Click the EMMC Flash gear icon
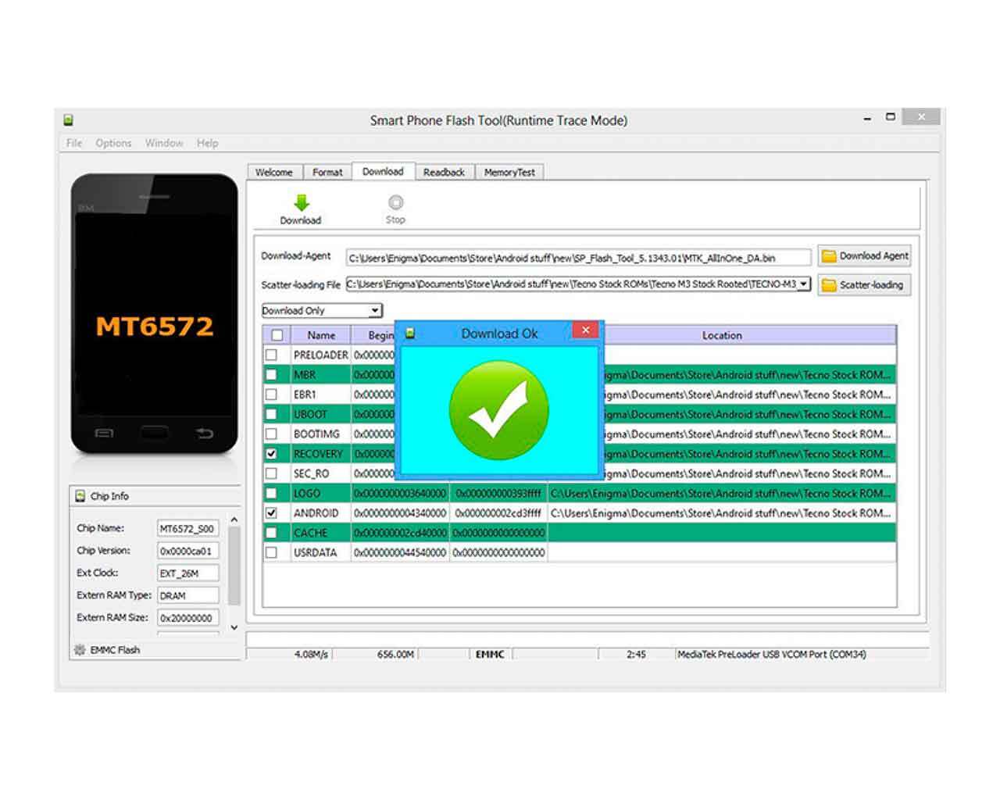The height and width of the screenshot is (800, 1000). [80, 650]
